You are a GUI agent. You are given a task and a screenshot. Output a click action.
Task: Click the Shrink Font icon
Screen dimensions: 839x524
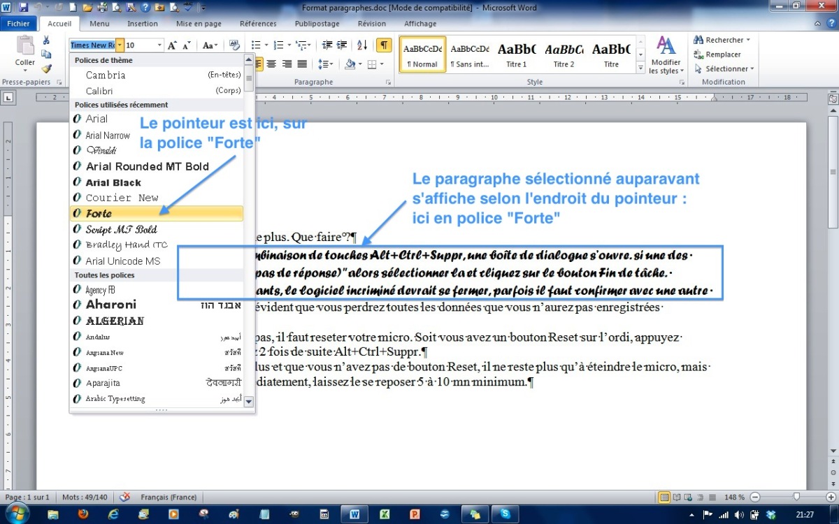point(187,45)
